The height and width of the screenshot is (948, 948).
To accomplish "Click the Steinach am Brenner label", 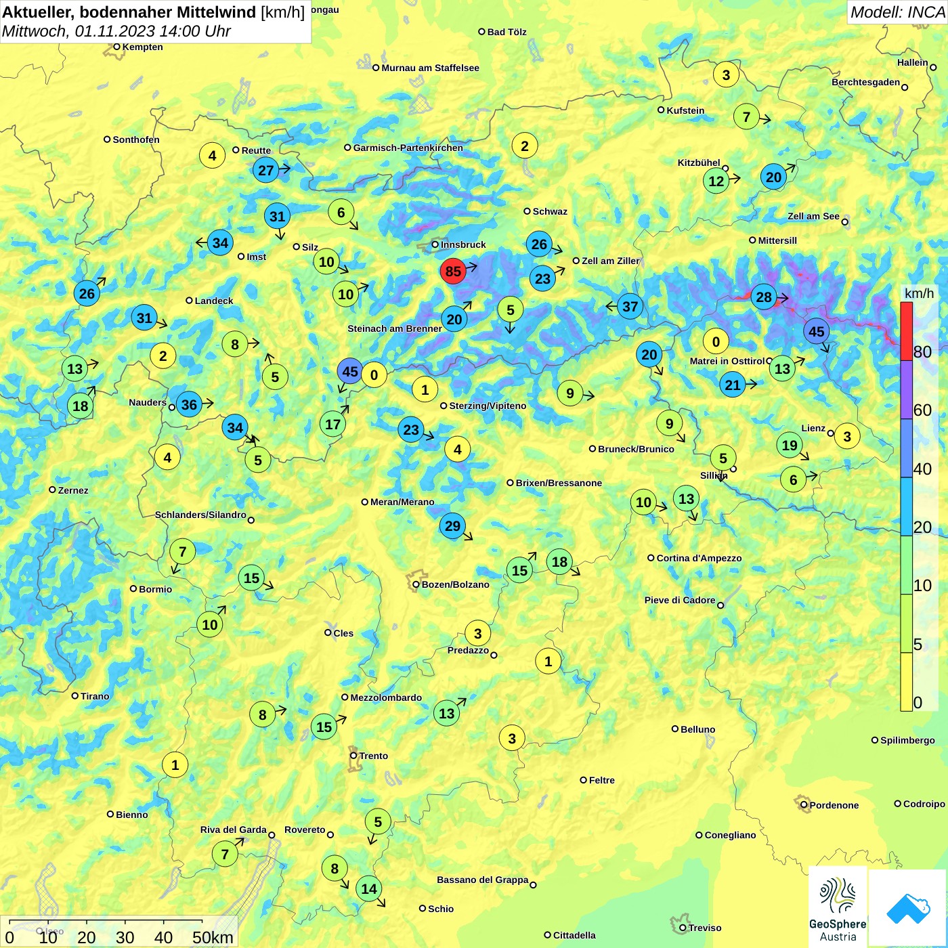I will pos(395,328).
